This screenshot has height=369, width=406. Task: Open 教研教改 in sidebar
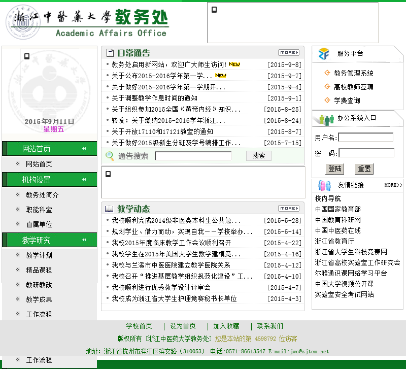click(39, 285)
